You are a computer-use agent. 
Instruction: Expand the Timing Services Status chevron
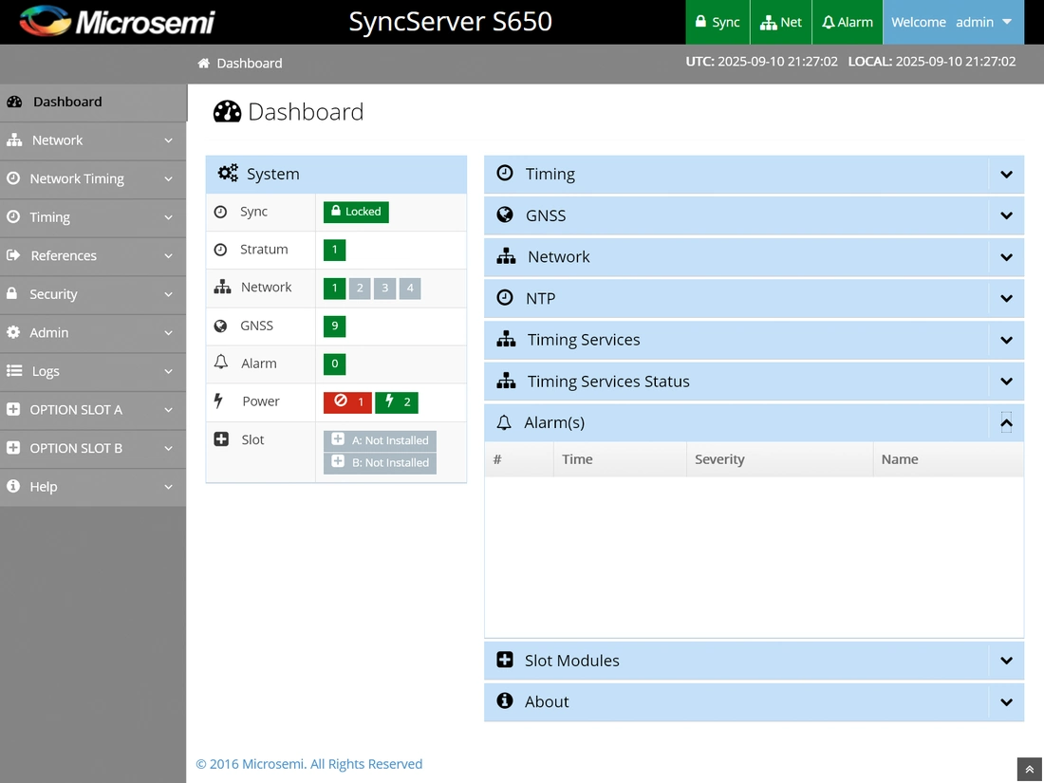pyautogui.click(x=1006, y=382)
